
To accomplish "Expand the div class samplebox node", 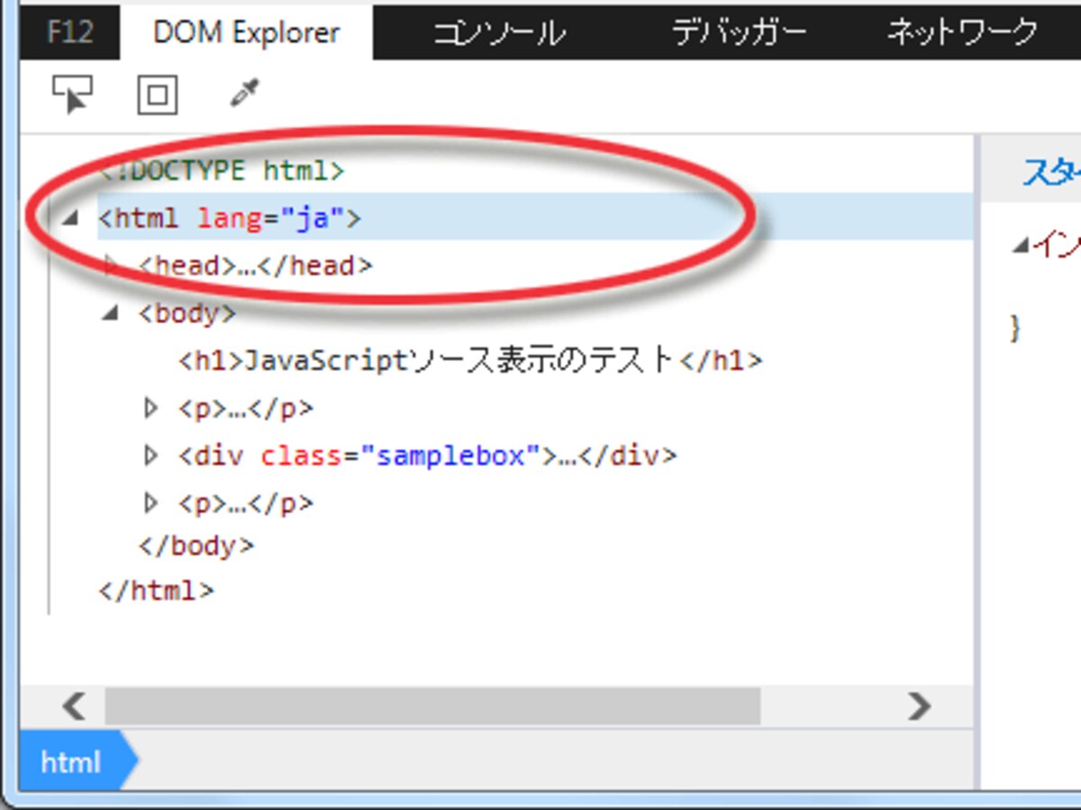I will click(151, 455).
